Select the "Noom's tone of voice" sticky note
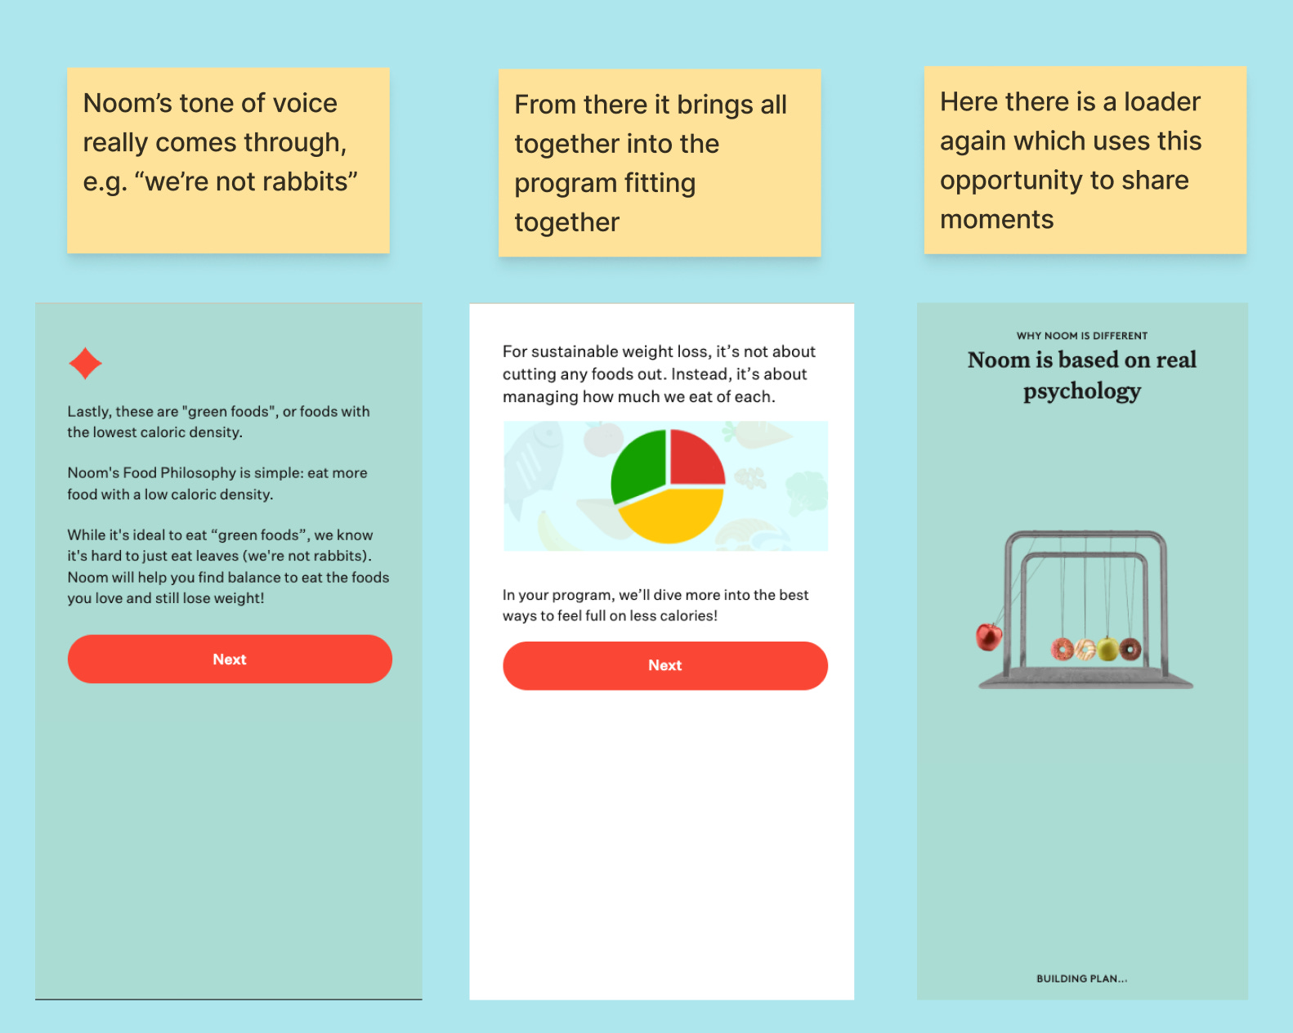 tap(228, 160)
